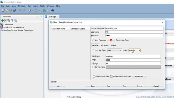The image size is (174, 98).
Task: Open SQL Worksheet dropdown arrow
Action: click(47, 10)
